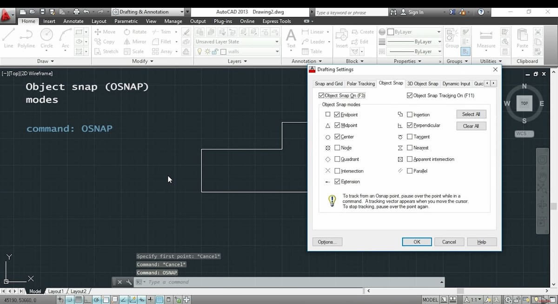This screenshot has width=558, height=304.
Task: Uncheck the Extension snap mode
Action: 337,181
